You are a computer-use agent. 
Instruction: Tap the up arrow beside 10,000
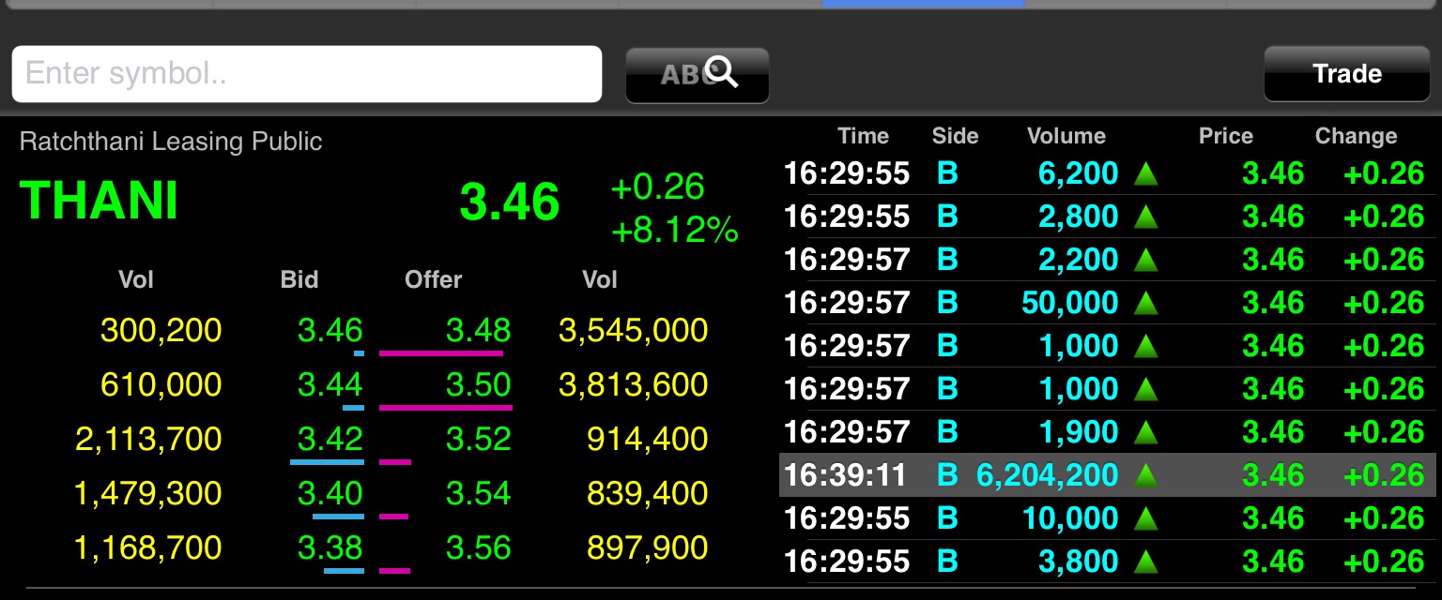(1145, 518)
